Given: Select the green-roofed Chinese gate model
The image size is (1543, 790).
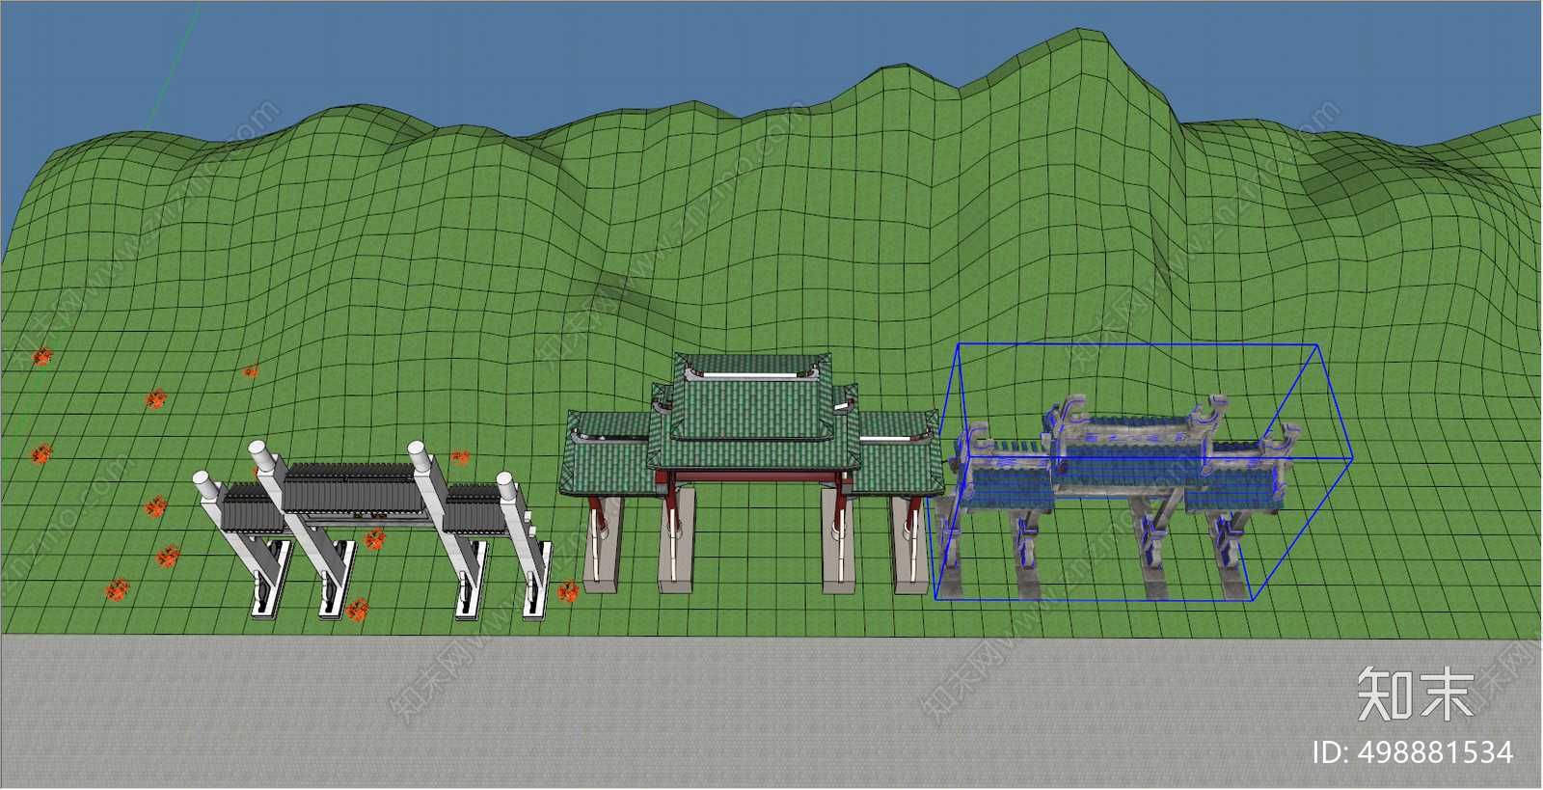Looking at the screenshot, I should [751, 473].
